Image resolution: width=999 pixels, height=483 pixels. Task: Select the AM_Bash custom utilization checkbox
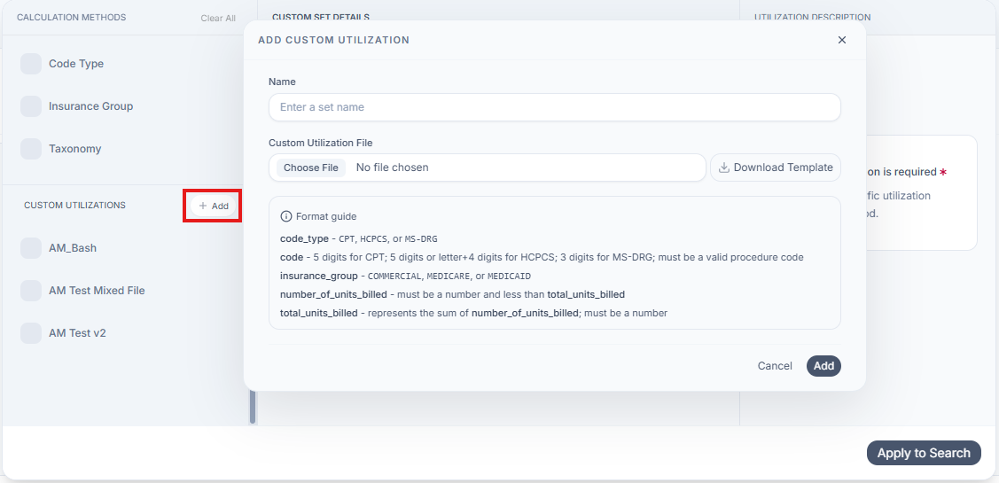(30, 248)
